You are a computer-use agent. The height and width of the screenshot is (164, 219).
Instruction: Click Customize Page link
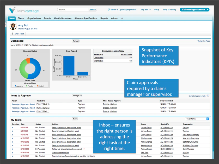tap(204, 41)
